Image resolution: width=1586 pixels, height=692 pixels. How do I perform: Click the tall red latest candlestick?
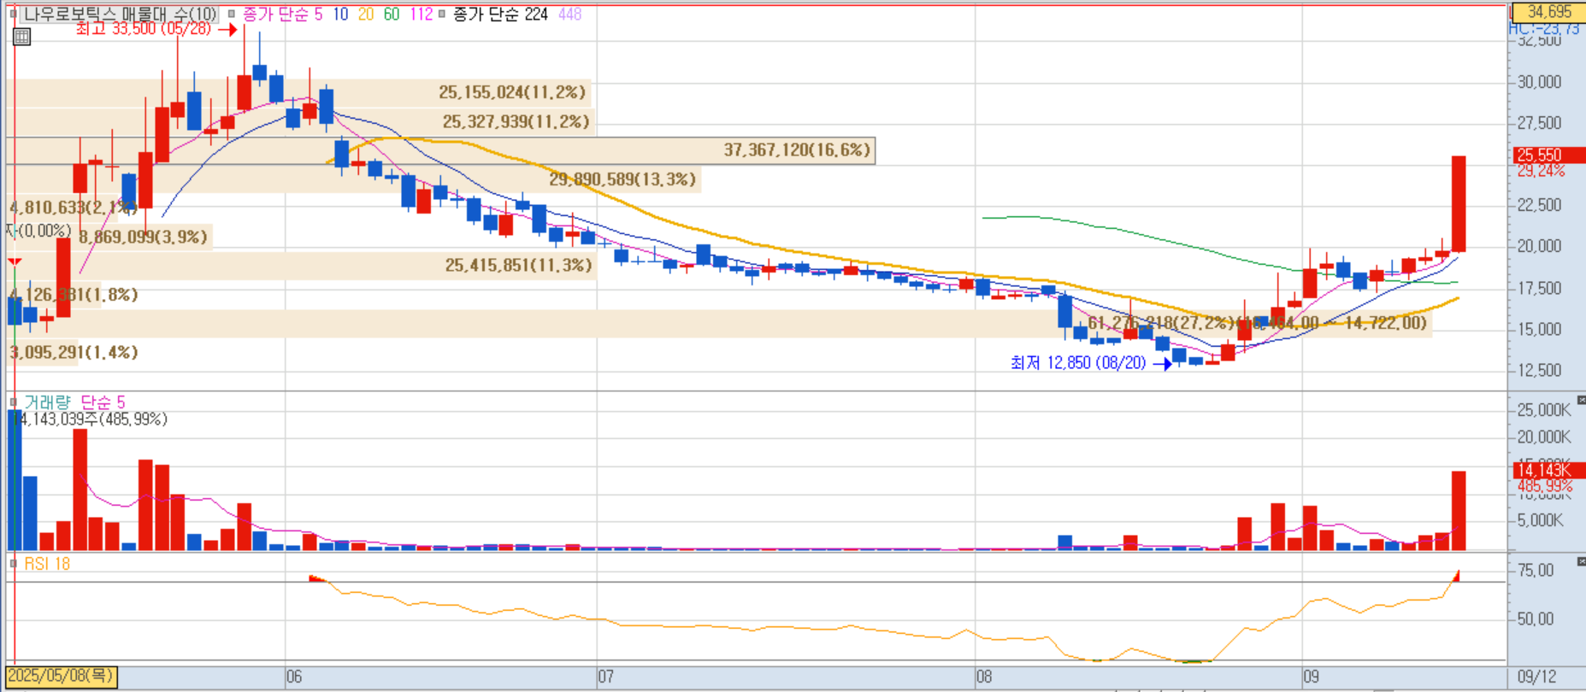(x=1459, y=204)
